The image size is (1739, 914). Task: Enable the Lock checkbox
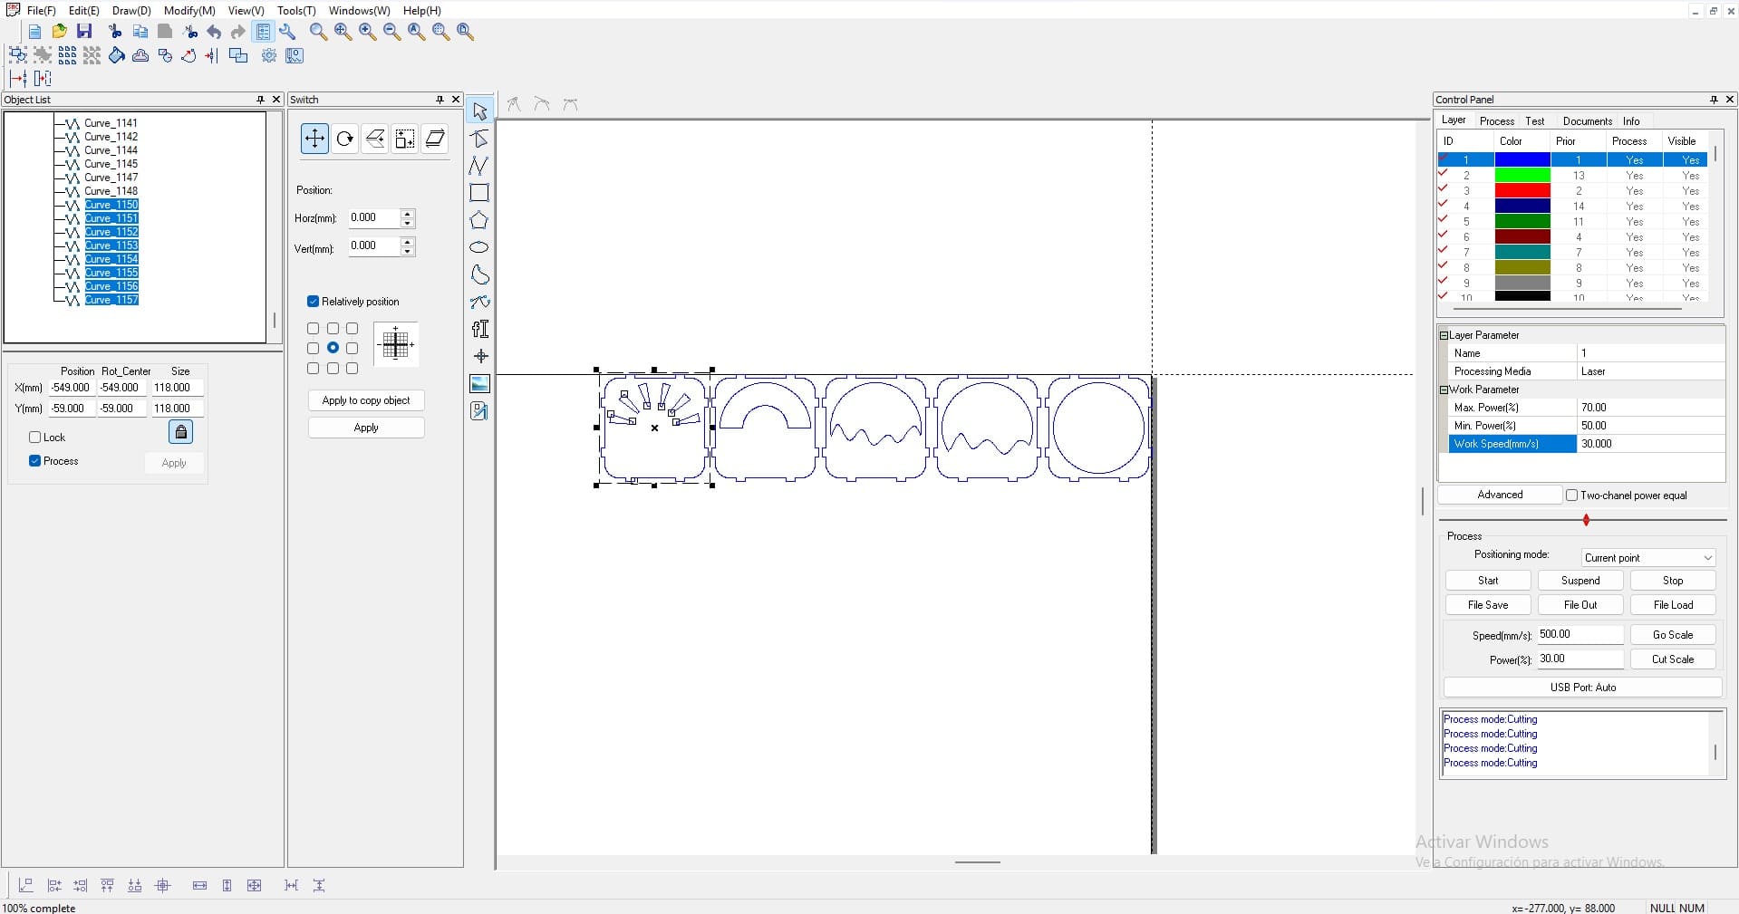coord(35,438)
